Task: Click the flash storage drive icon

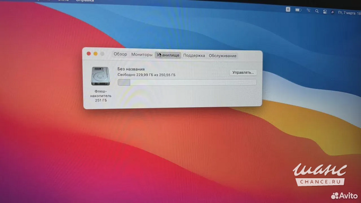Action: pos(100,76)
